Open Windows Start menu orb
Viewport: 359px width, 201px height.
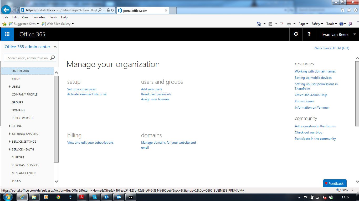(7, 197)
